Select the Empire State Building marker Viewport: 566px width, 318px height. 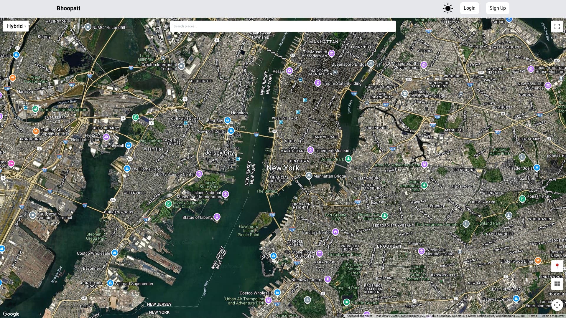coord(317,83)
